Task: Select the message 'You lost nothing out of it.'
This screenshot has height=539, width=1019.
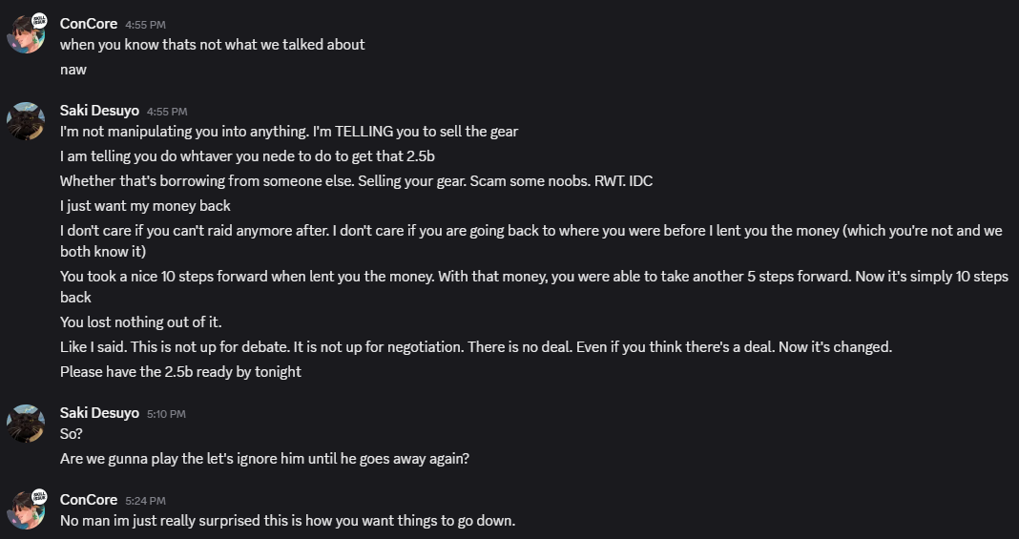Action: (x=141, y=322)
